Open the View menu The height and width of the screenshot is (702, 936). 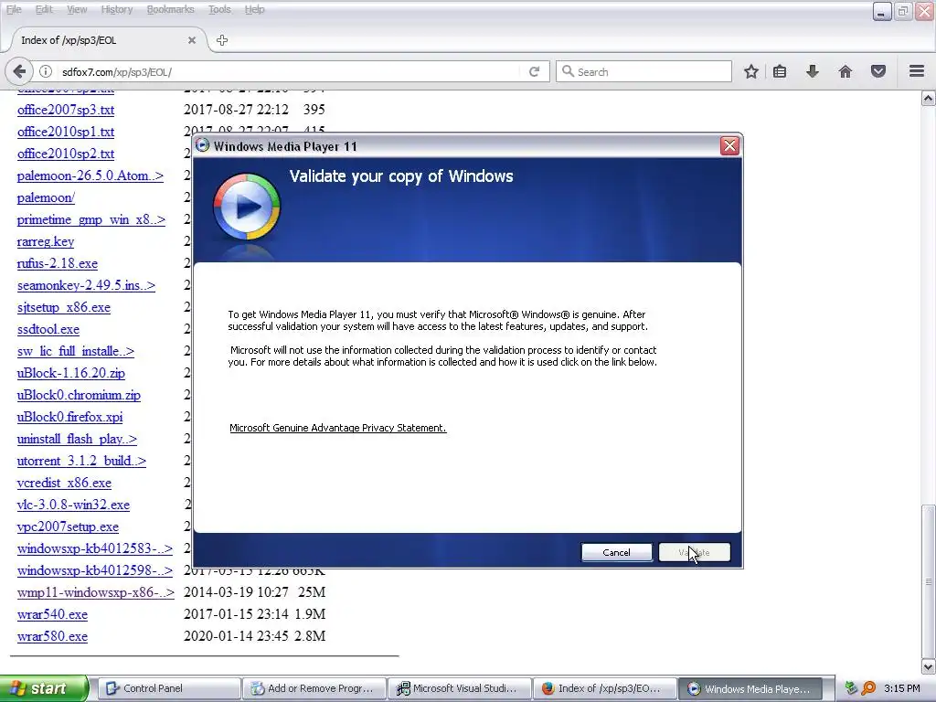77,9
